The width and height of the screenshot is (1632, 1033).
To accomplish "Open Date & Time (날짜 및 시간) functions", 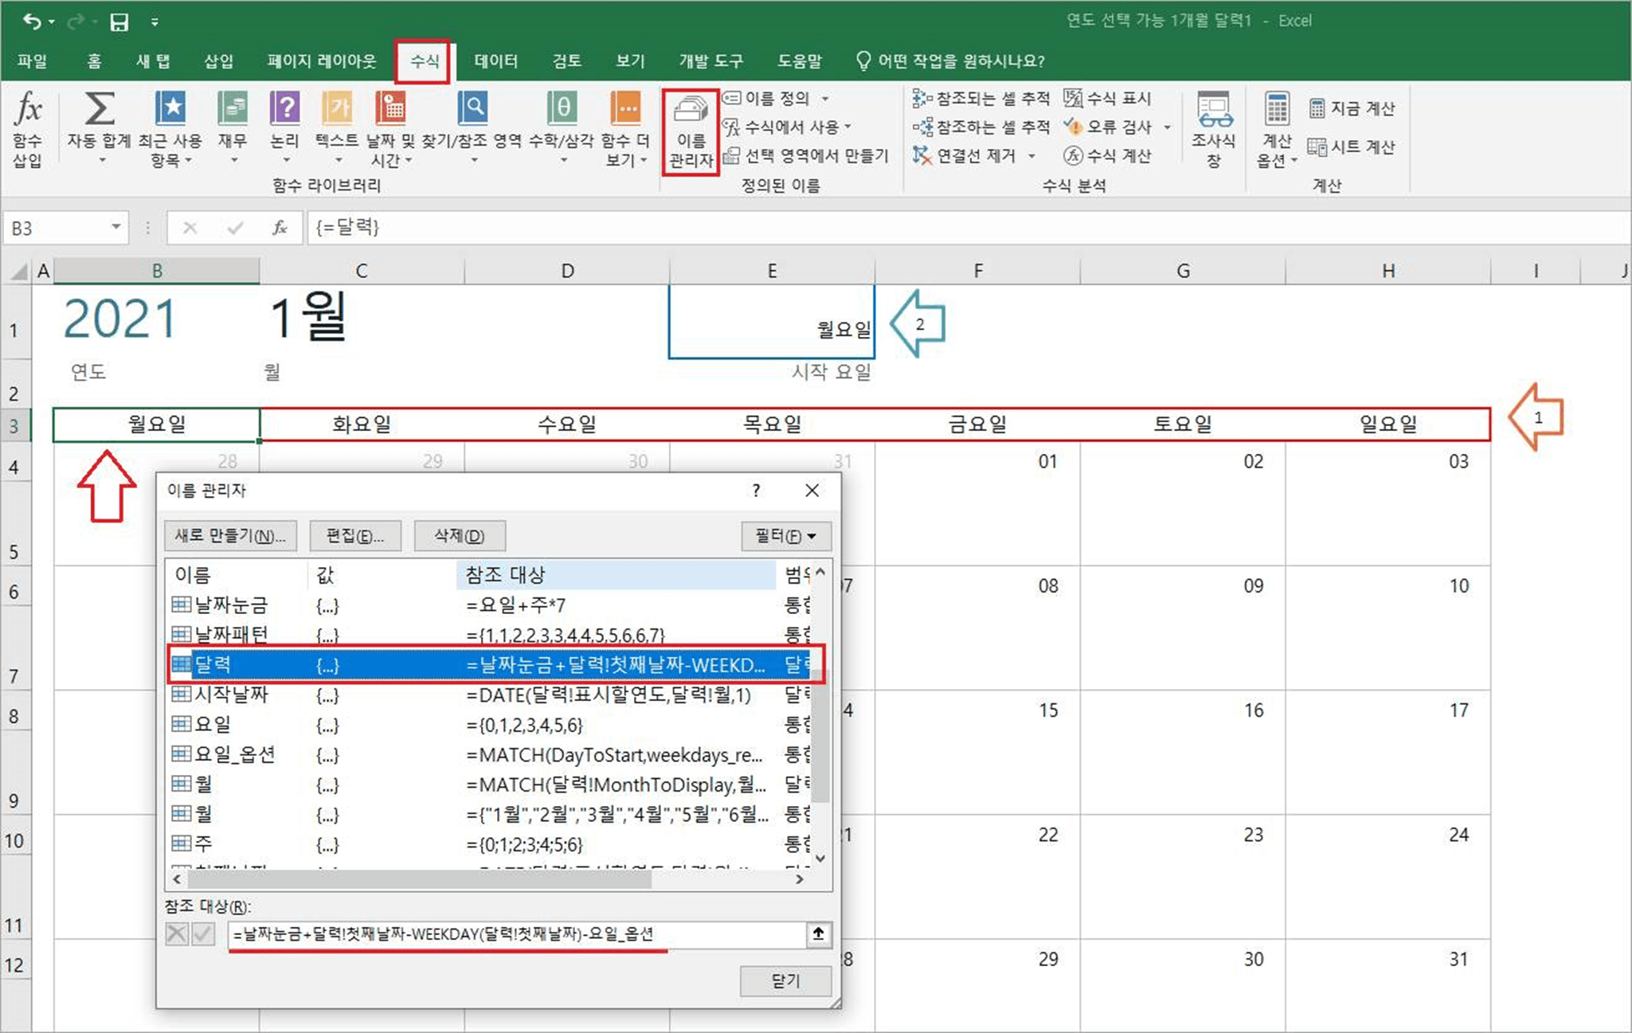I will tap(390, 127).
